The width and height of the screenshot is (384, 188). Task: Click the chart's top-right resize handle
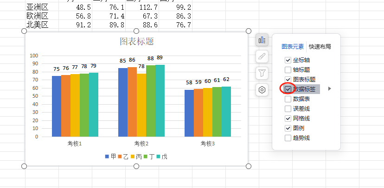point(248,31)
